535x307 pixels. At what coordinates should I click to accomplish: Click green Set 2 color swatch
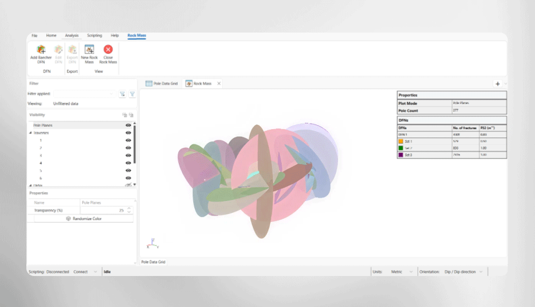coord(401,148)
